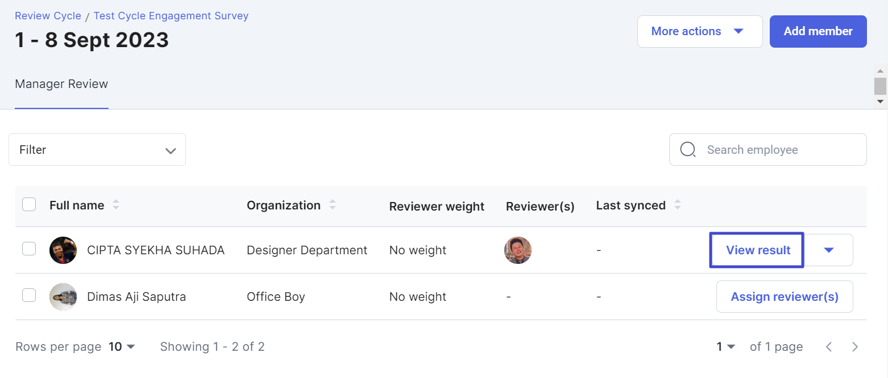Go to the previous page arrow
Image resolution: width=888 pixels, height=378 pixels.
tap(829, 346)
